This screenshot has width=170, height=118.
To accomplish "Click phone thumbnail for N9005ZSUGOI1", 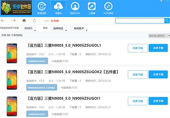I will [12, 106].
